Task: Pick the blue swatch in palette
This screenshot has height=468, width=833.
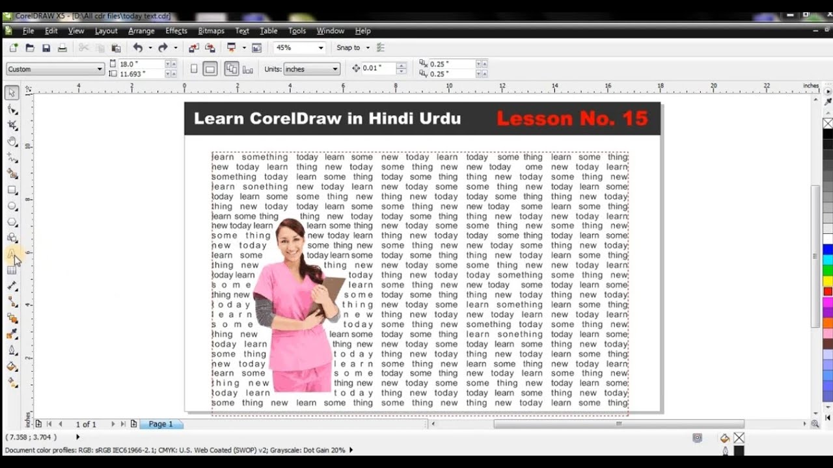Action: [828, 249]
